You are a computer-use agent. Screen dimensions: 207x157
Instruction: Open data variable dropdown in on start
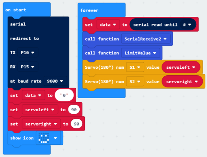pyautogui.click(x=33, y=96)
